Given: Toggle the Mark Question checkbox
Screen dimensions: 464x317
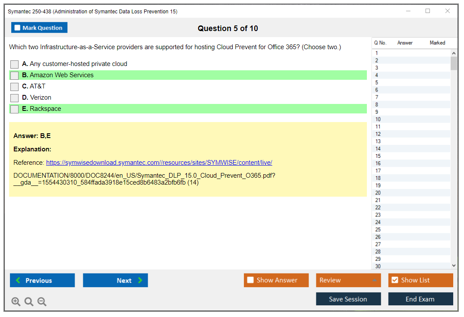Looking at the screenshot, I should coord(18,28).
